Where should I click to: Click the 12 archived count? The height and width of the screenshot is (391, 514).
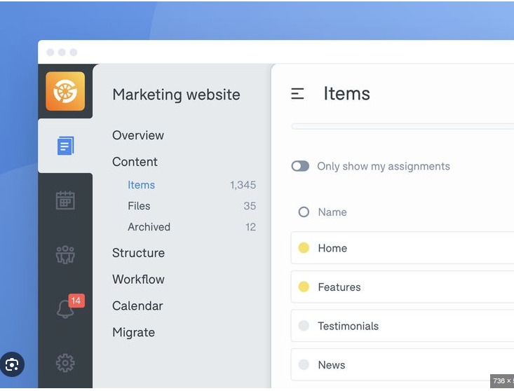tap(251, 227)
